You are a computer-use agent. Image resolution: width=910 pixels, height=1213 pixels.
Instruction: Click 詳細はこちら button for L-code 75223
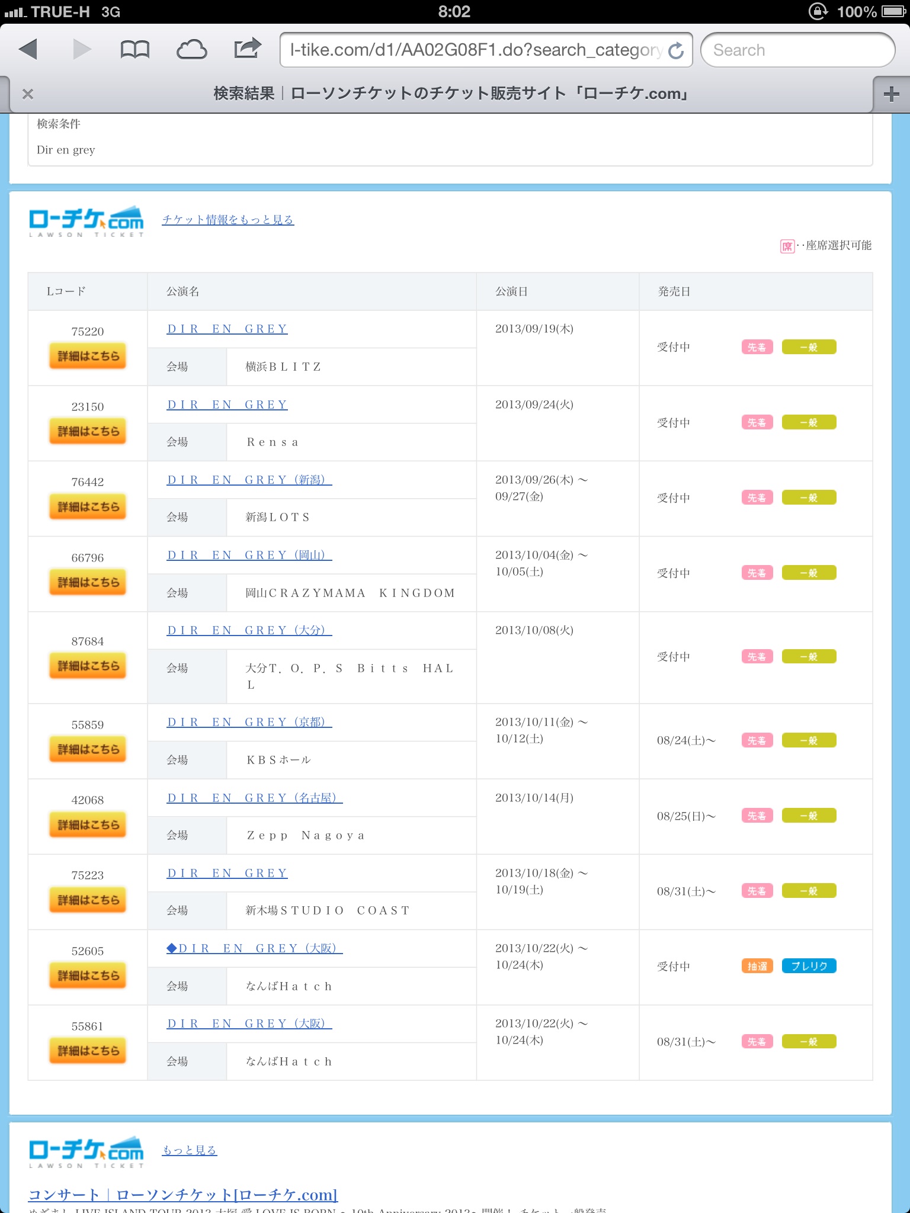click(x=88, y=900)
